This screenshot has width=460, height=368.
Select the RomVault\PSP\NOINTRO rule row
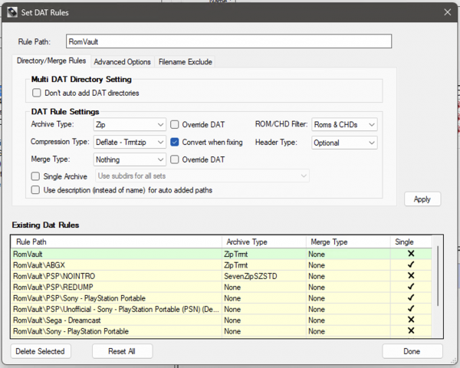click(222, 276)
